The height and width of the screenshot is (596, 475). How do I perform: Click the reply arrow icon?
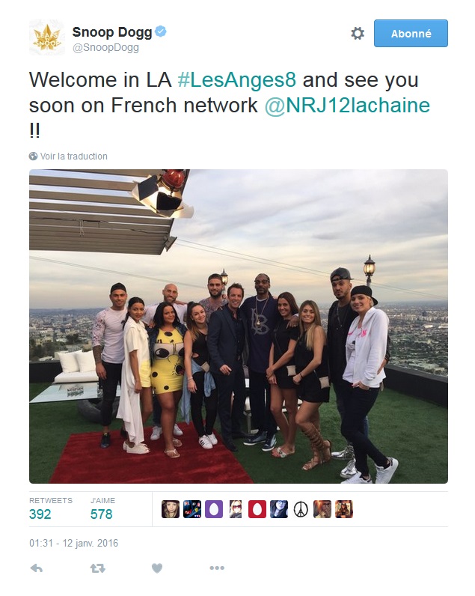pyautogui.click(x=37, y=568)
